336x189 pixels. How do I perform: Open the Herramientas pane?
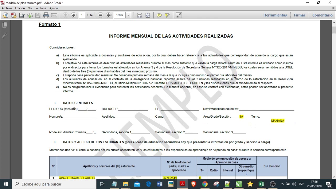pyautogui.click(x=275, y=15)
